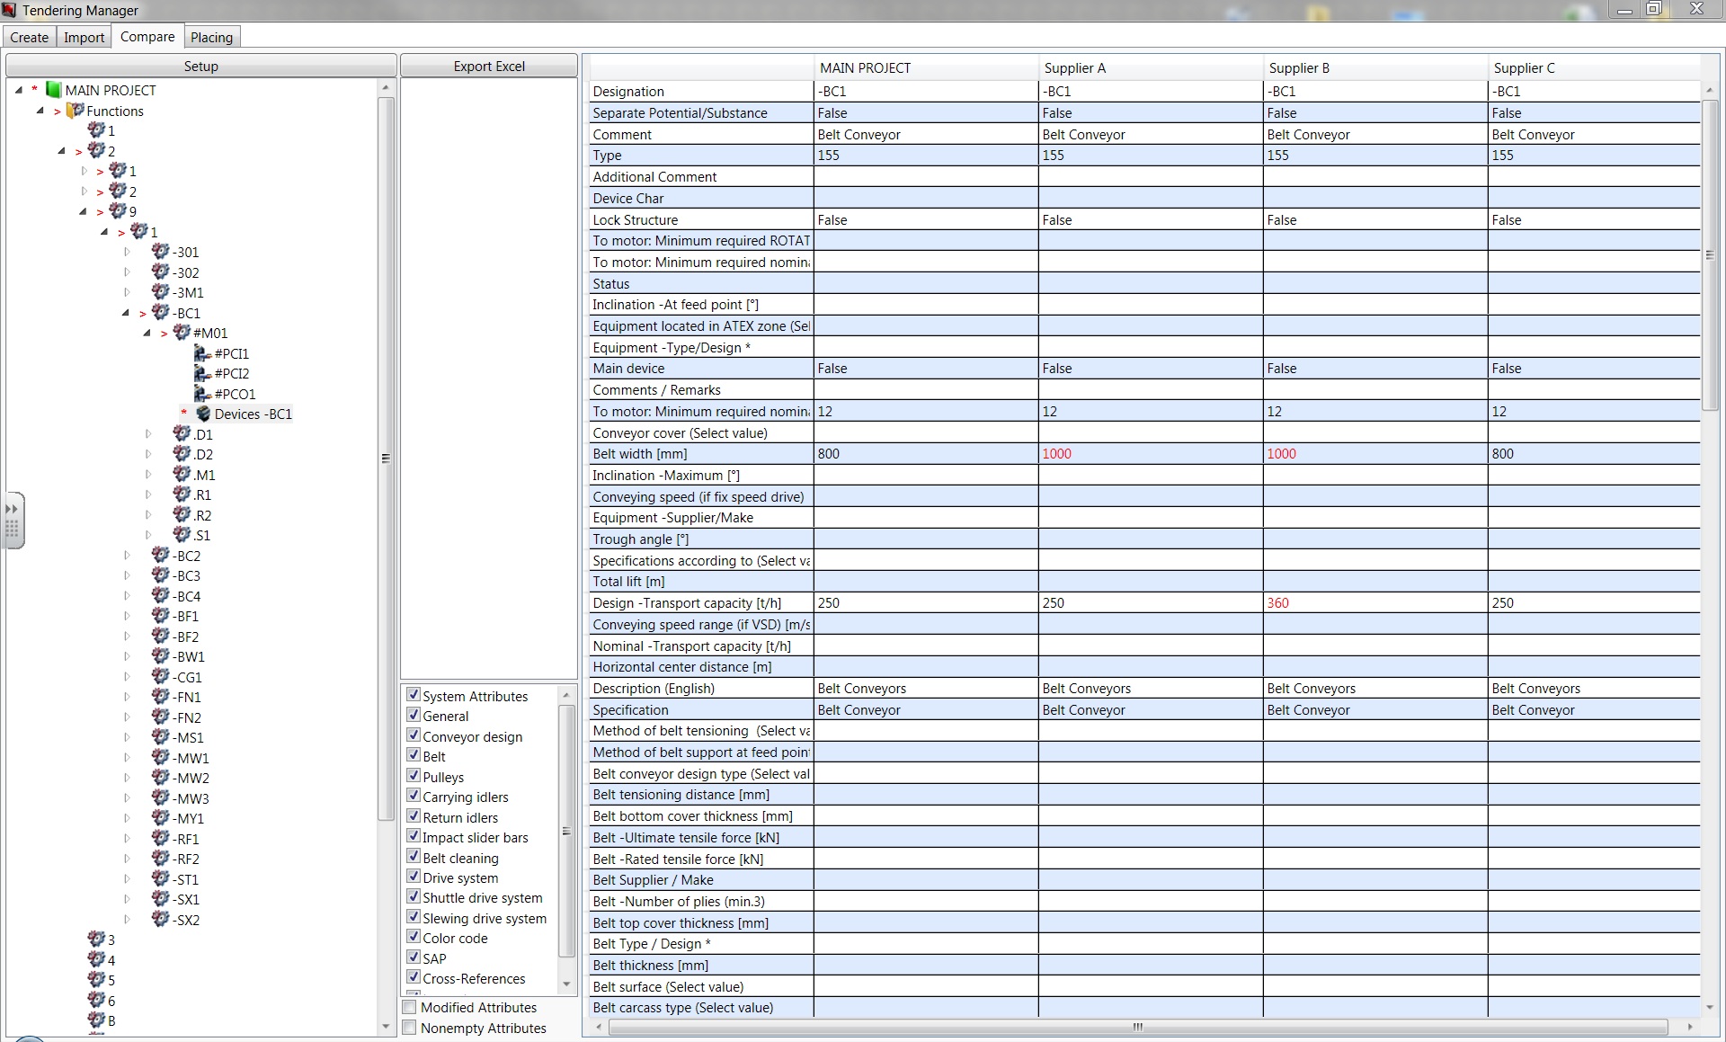
Task: Uncheck the Pulleys attribute checkbox
Action: point(414,776)
